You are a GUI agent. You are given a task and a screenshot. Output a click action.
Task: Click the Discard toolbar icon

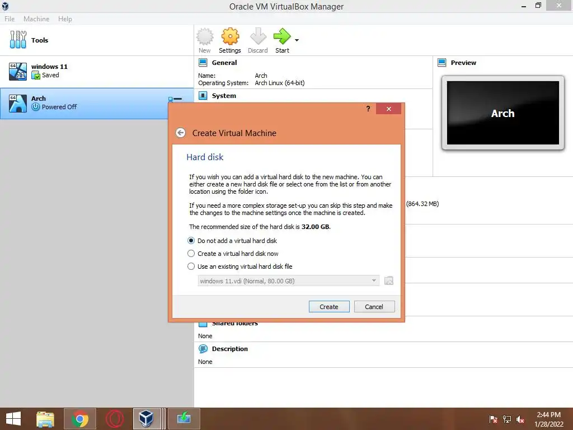[257, 40]
